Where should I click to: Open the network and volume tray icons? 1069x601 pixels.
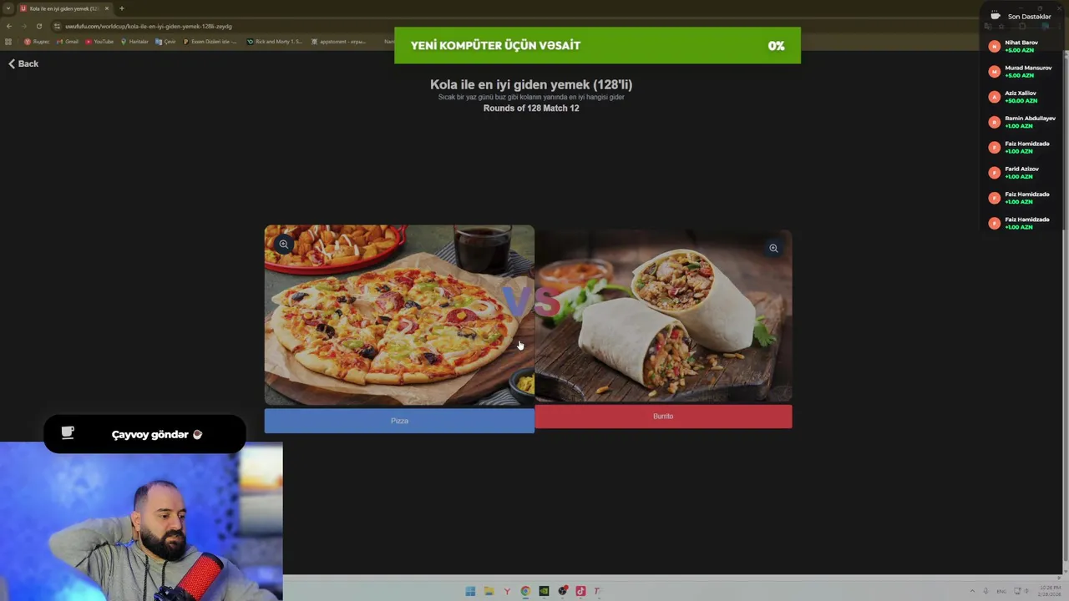[1022, 591]
